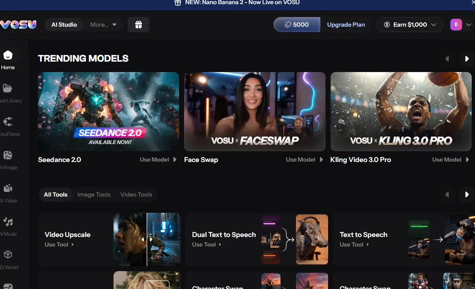This screenshot has height=289, width=475.
Task: Click the banner text about Nano Banana 2
Action: coord(243,2)
